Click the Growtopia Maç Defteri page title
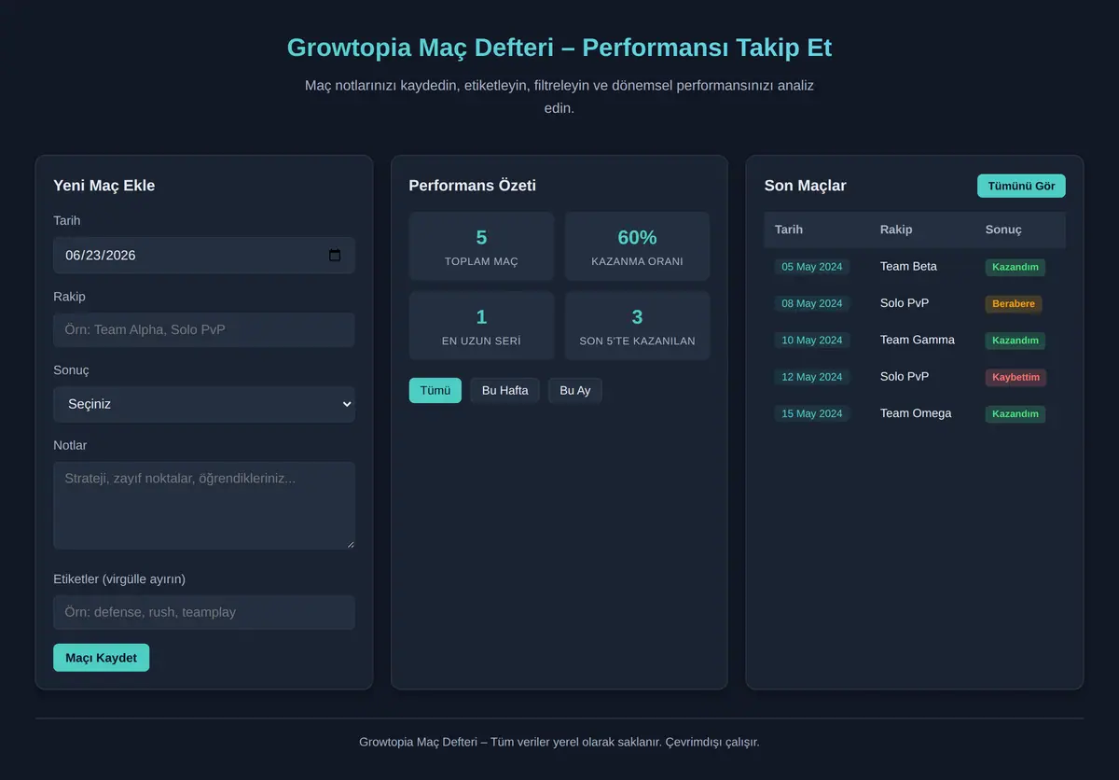This screenshot has width=1119, height=780. (559, 48)
